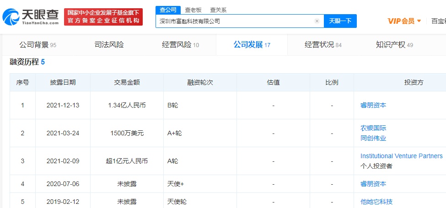Open the 经营风险 tab
This screenshot has height=208, width=446.
coord(181,45)
